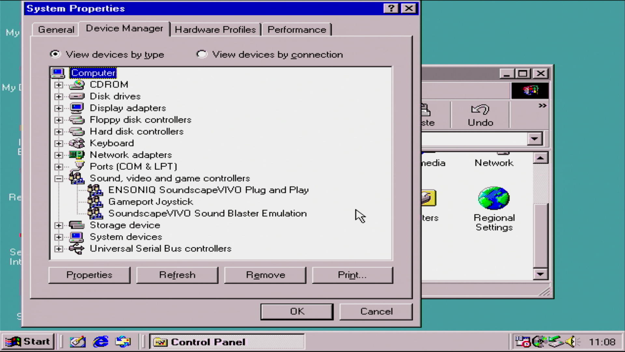This screenshot has width=625, height=352.
Task: Select View devices by connection
Action: click(x=202, y=54)
